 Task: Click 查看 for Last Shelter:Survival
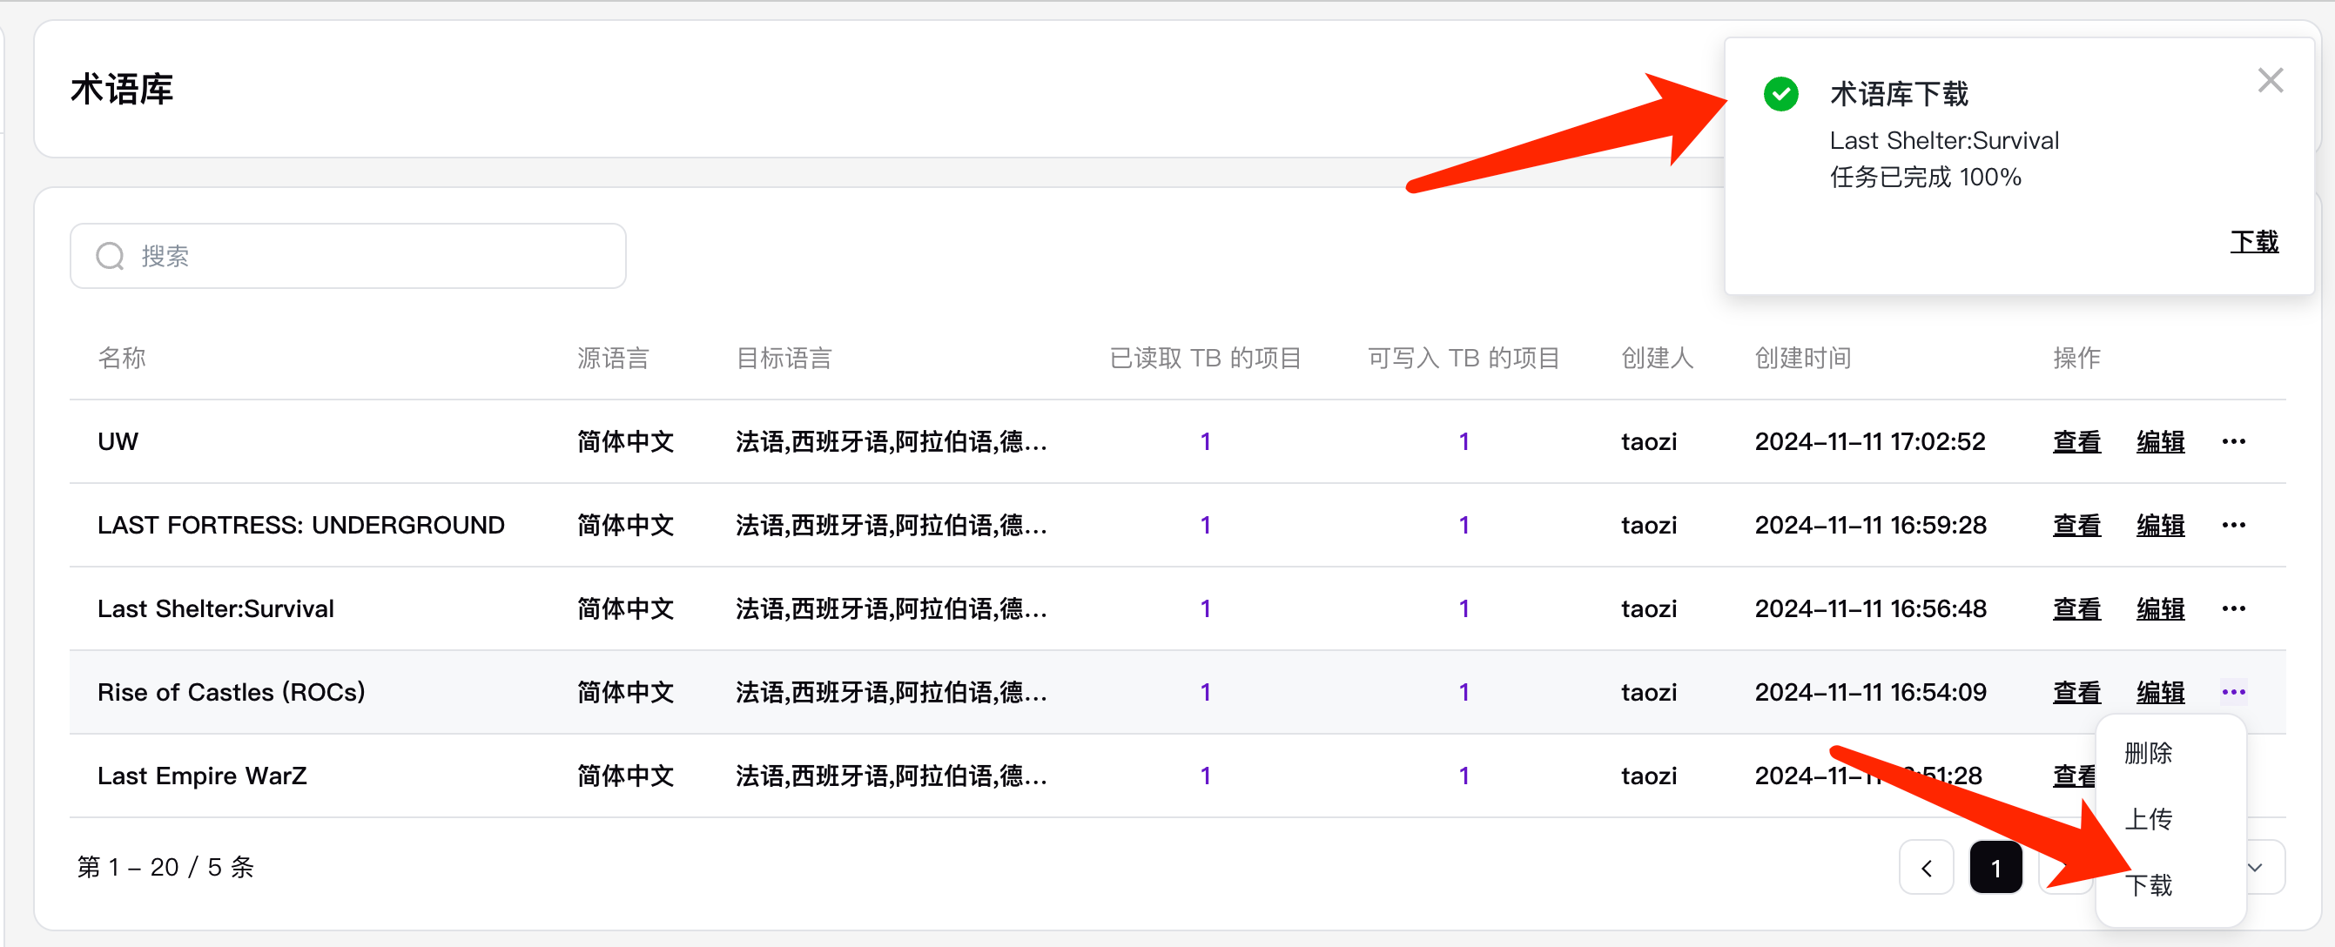[x=2076, y=608]
